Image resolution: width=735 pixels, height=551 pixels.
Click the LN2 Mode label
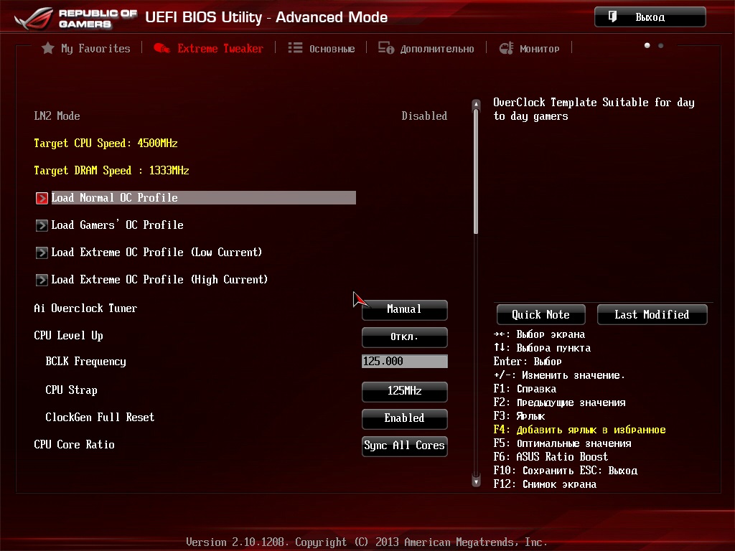tap(57, 116)
